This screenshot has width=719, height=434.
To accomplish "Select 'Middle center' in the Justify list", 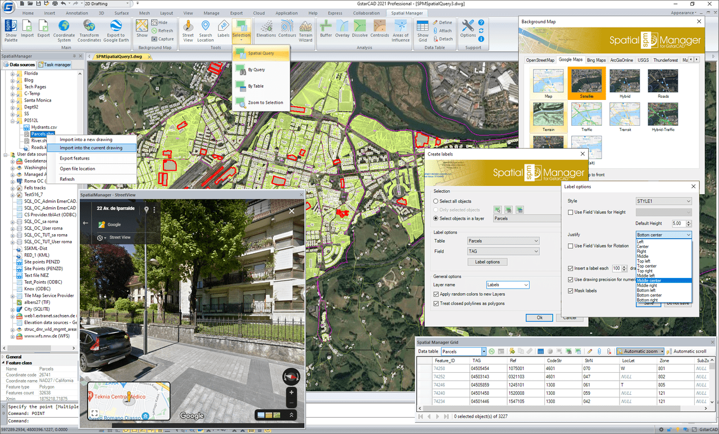I will (x=663, y=281).
